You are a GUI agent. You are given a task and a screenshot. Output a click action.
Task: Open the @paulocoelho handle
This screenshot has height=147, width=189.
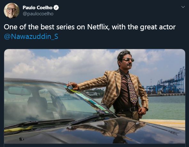(x=38, y=14)
